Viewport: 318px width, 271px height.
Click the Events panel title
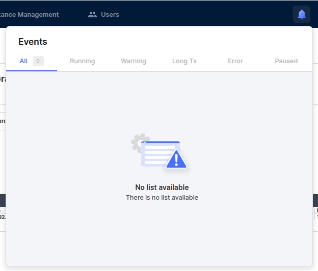pos(33,42)
